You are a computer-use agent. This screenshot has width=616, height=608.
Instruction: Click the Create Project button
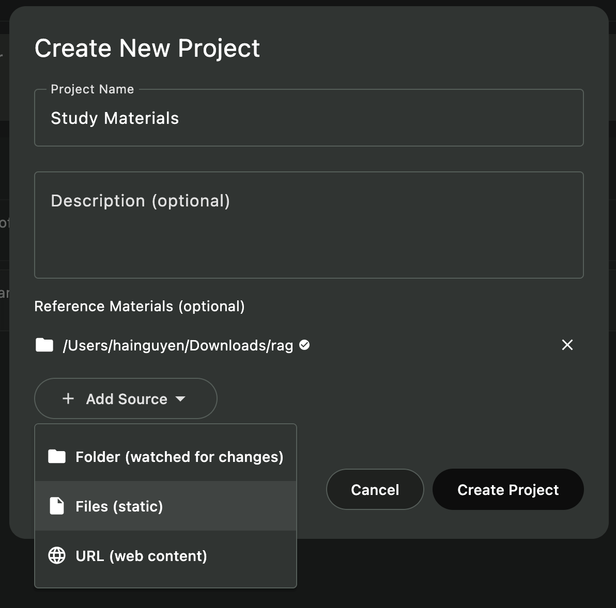(x=507, y=489)
